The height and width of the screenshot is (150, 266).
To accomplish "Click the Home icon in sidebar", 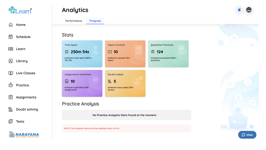I will [11, 25].
